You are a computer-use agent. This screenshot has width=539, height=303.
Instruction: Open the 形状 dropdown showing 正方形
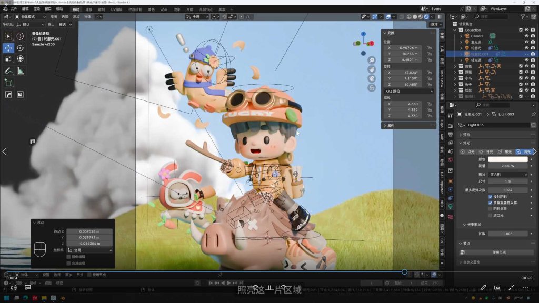click(508, 175)
